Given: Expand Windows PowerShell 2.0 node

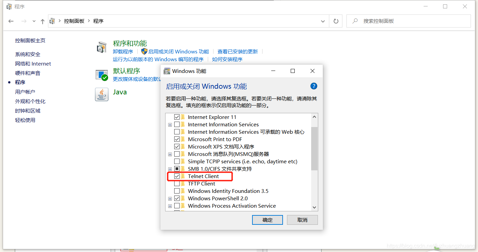Looking at the screenshot, I should tap(170, 199).
